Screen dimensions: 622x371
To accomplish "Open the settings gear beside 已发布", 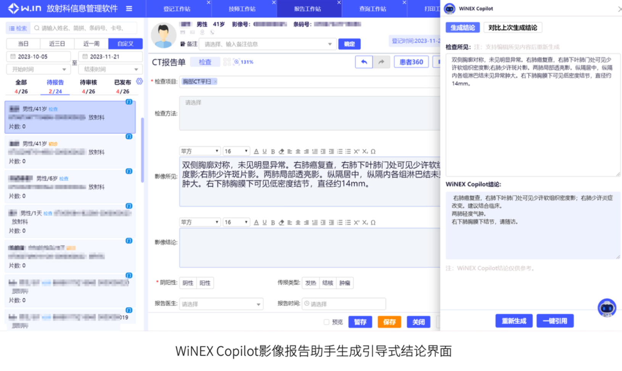I will 139,81.
